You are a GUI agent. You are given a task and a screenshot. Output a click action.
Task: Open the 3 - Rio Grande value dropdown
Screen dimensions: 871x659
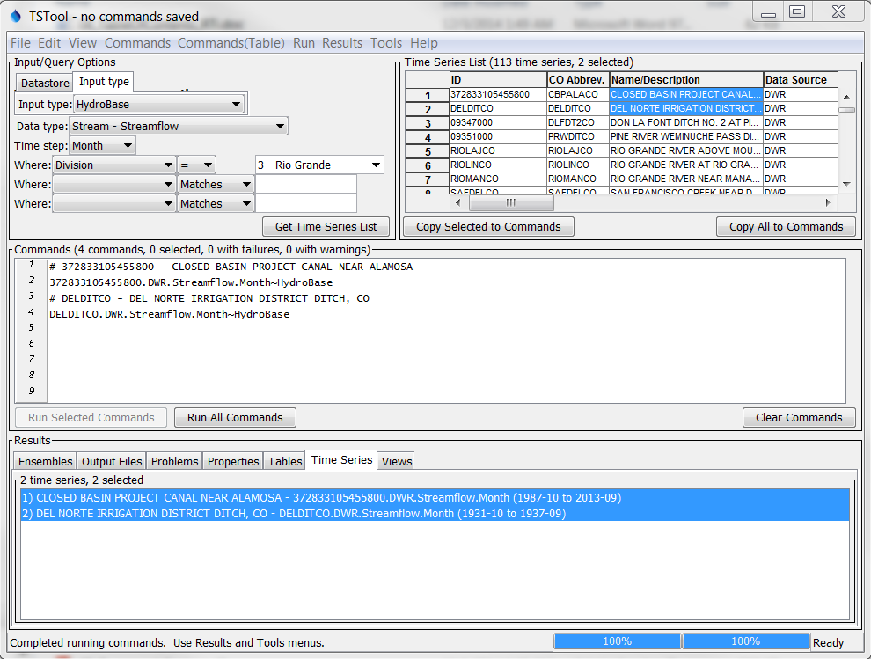[x=373, y=165]
